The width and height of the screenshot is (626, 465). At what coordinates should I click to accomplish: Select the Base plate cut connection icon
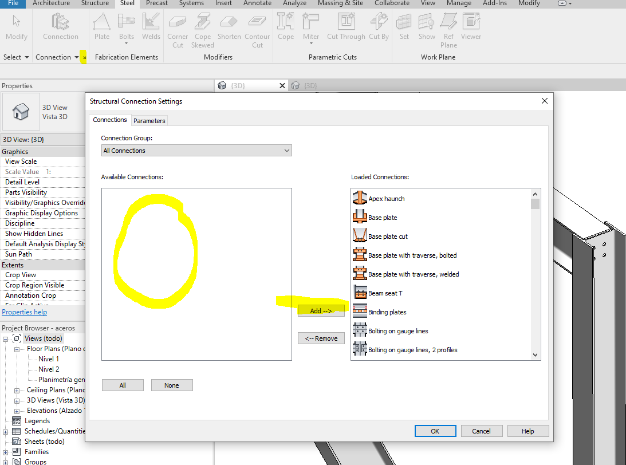[360, 235]
